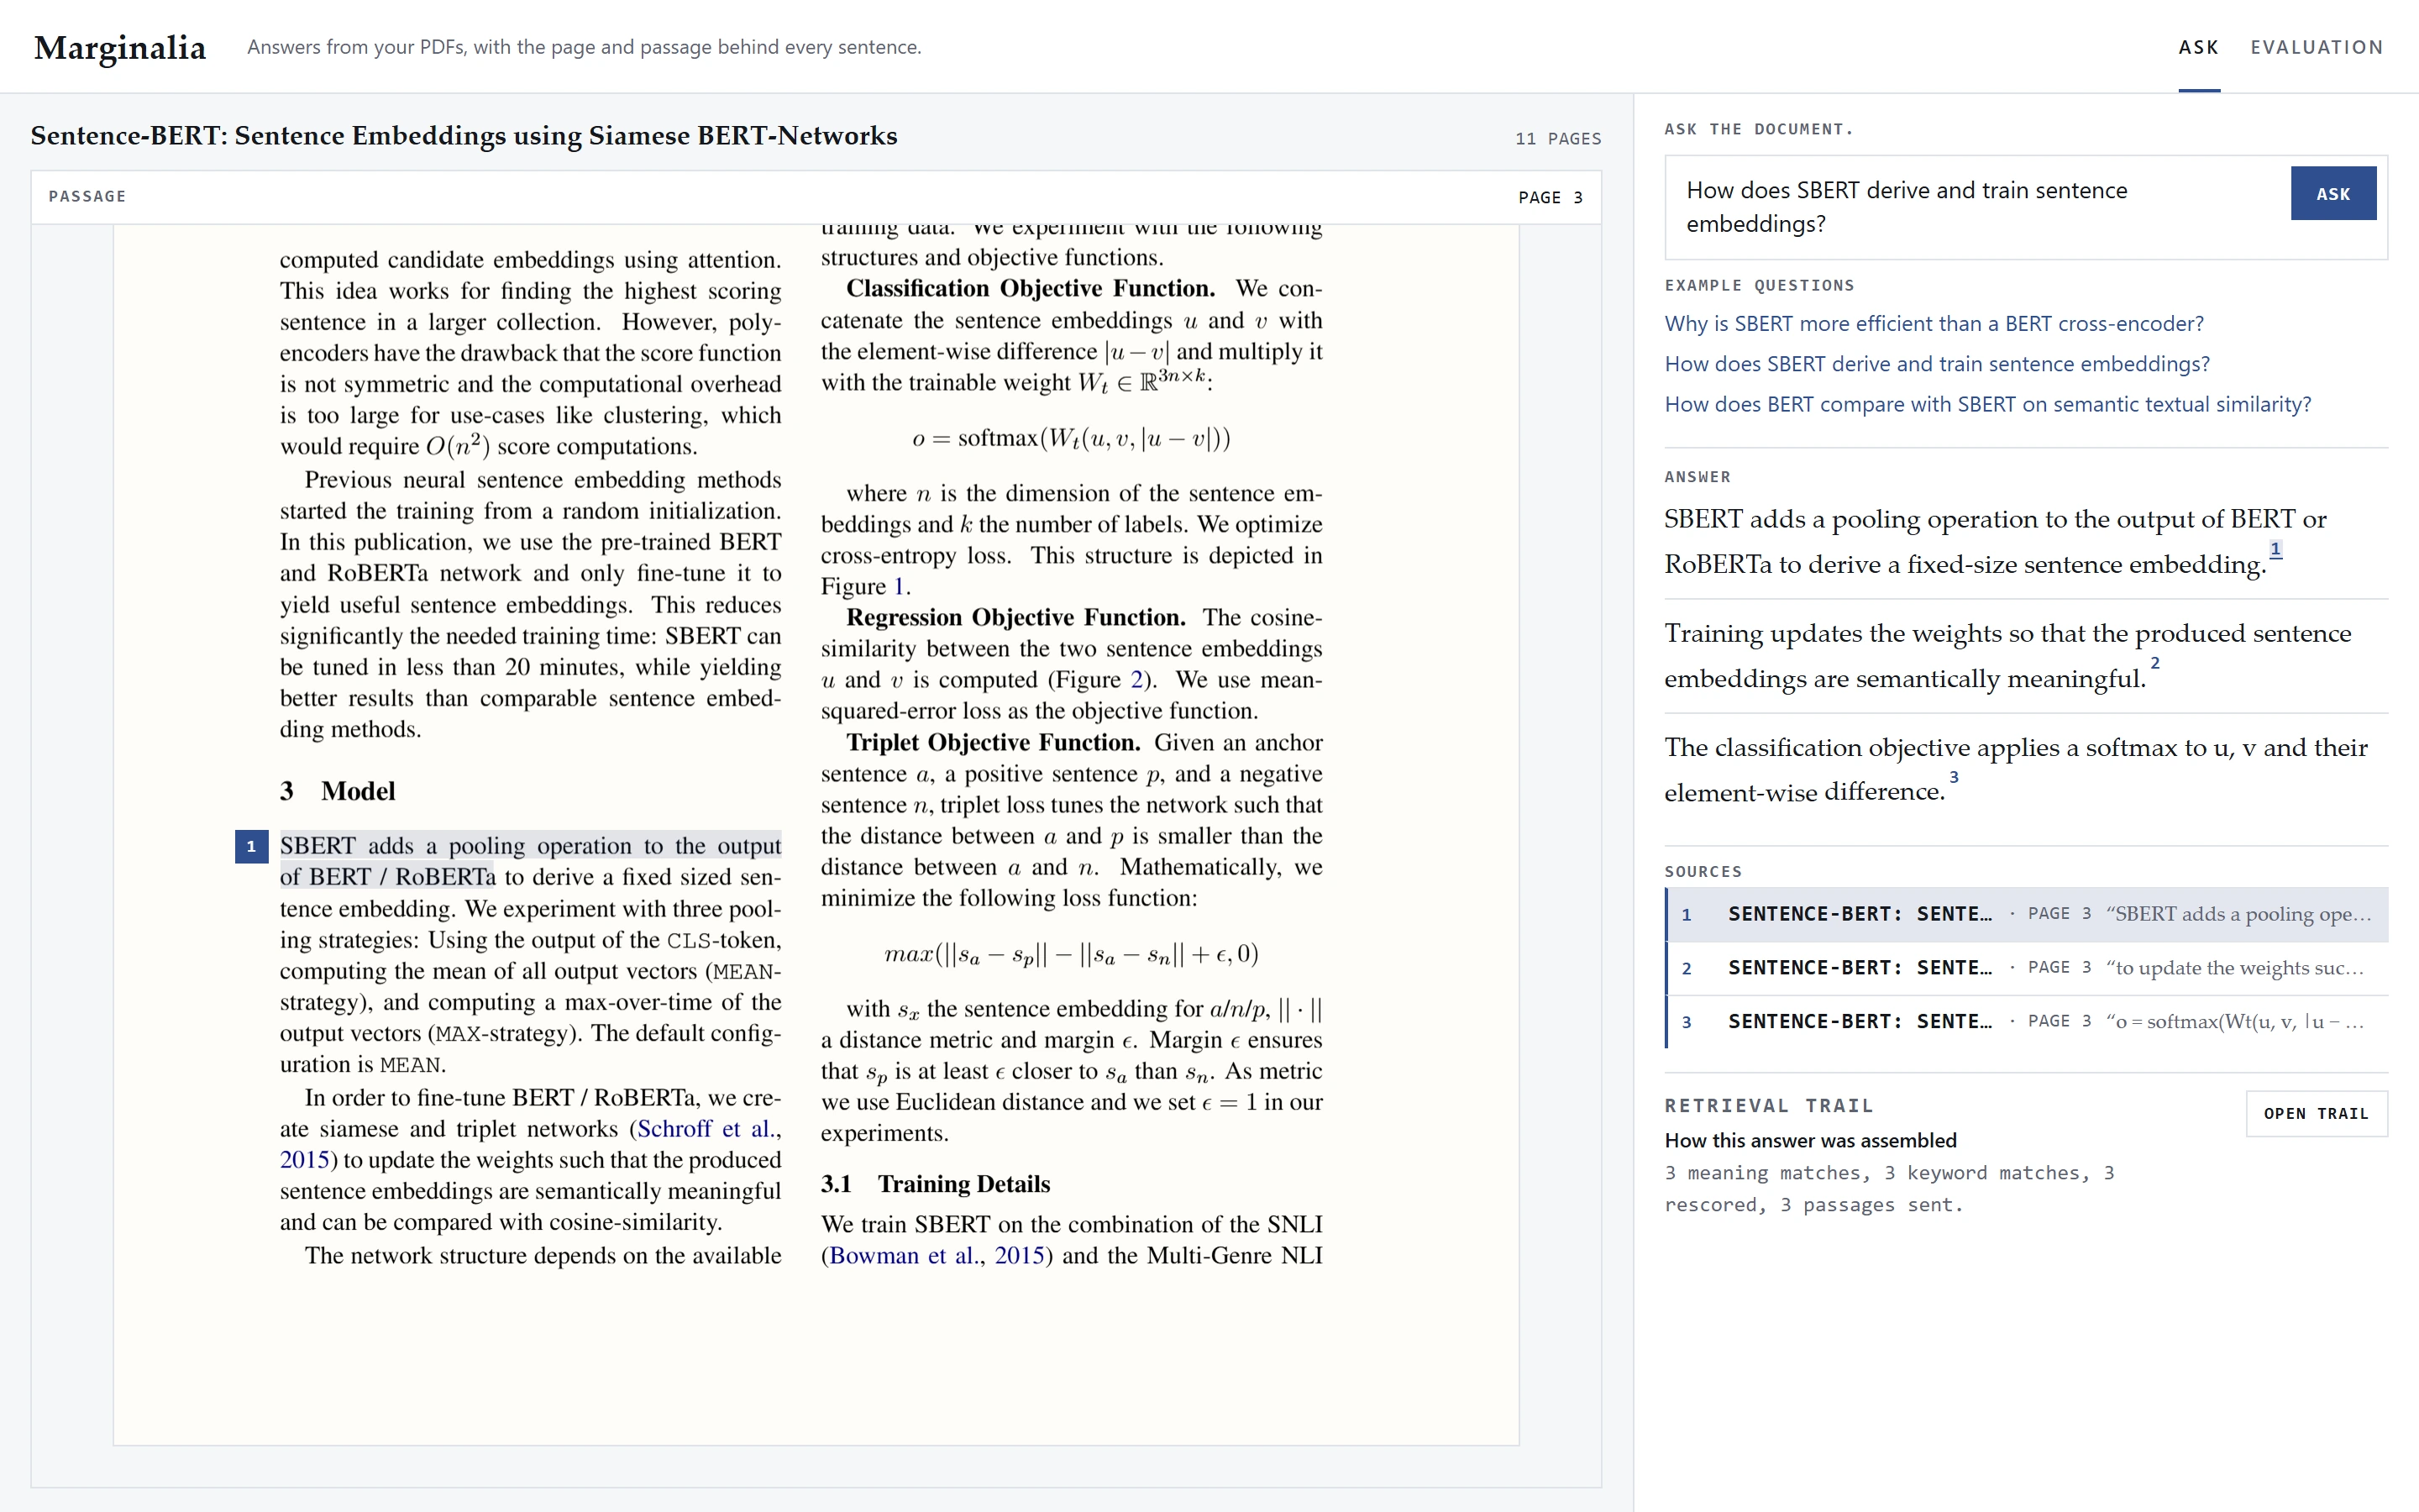Click the '11 PAGES' document label
Image resolution: width=2419 pixels, height=1512 pixels.
pyautogui.click(x=1558, y=139)
